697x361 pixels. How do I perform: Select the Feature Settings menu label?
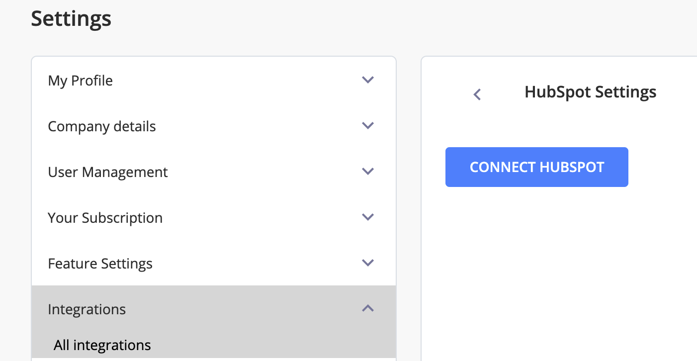pyautogui.click(x=100, y=264)
